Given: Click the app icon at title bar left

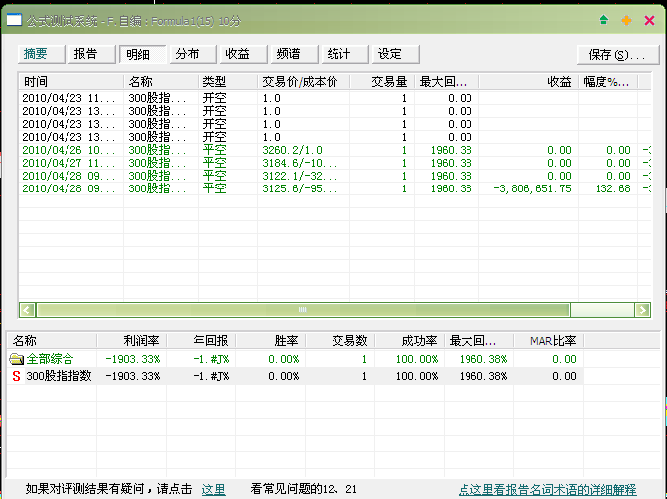Looking at the screenshot, I should point(13,20).
